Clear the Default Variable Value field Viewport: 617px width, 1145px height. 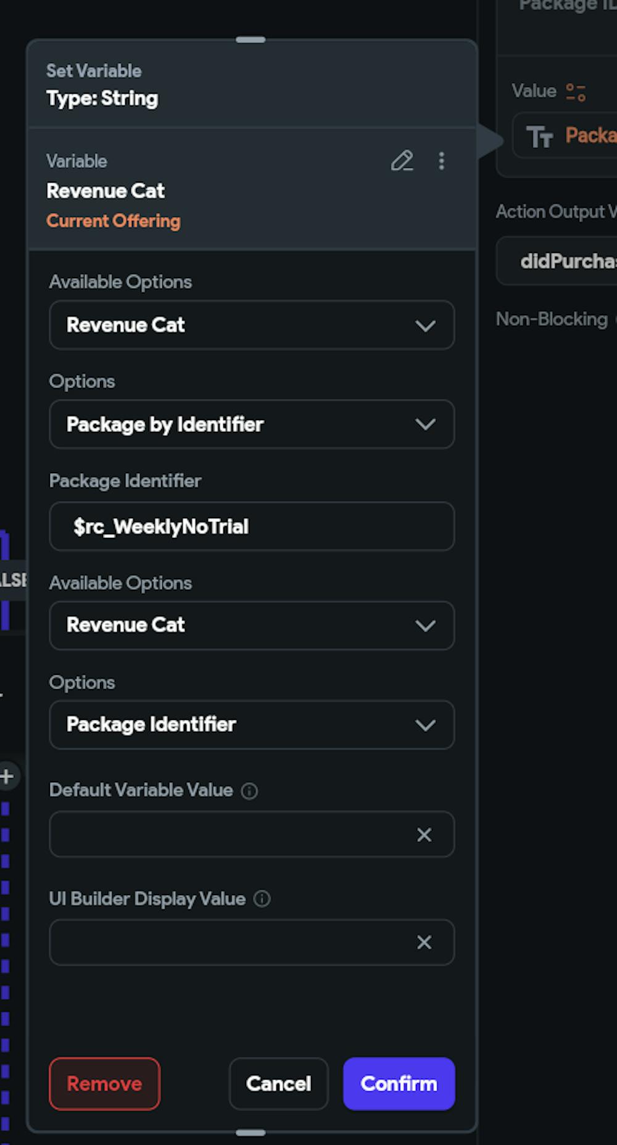pos(424,835)
